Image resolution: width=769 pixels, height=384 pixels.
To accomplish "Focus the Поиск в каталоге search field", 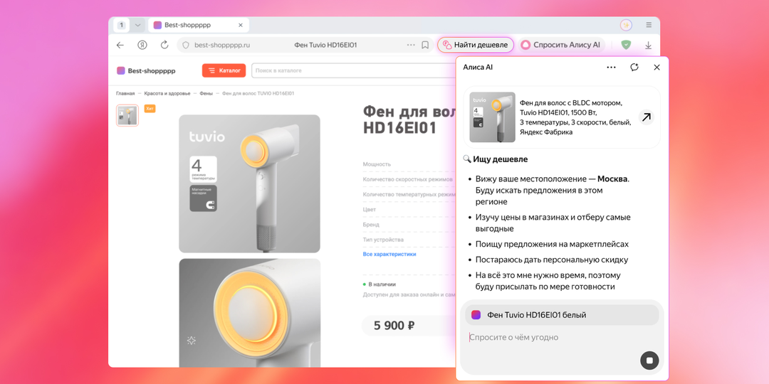I will [x=353, y=70].
